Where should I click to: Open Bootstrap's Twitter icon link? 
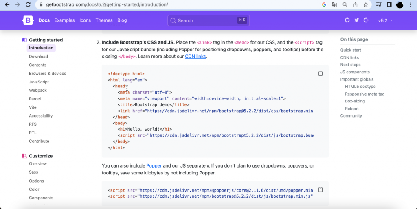point(357,20)
